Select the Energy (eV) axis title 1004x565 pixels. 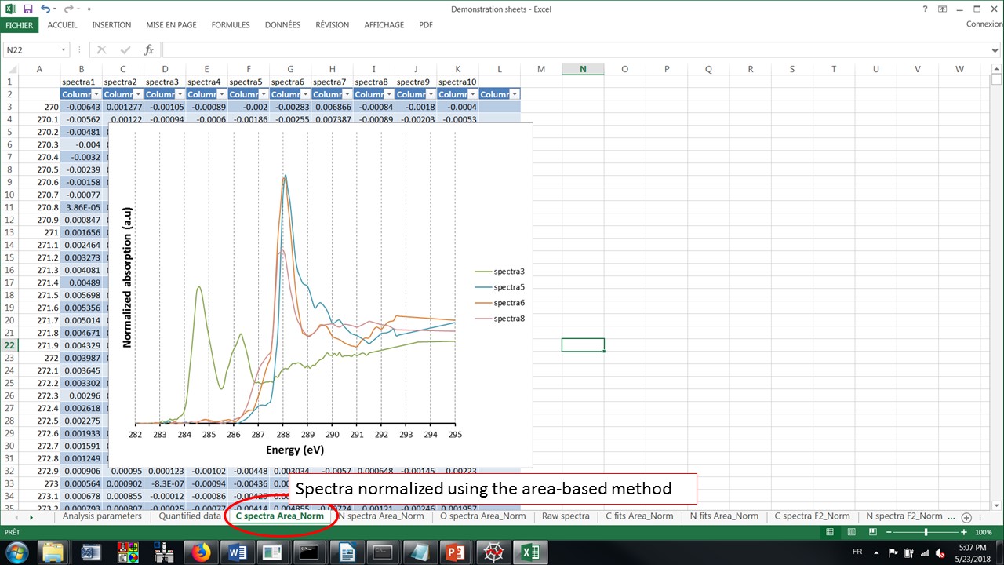point(295,450)
